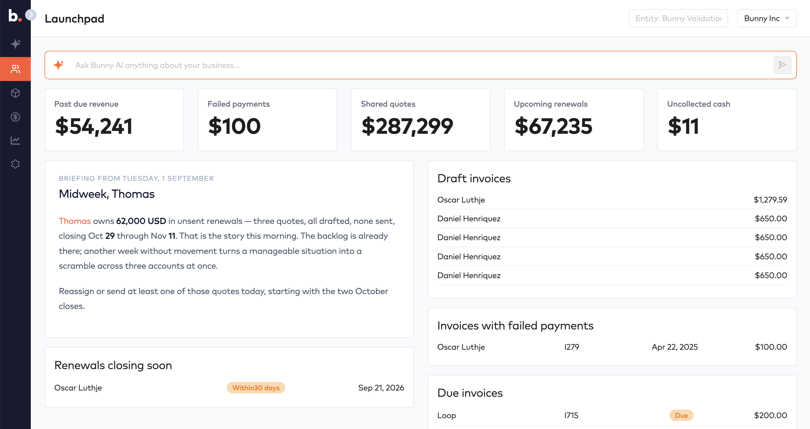Click the Invoices with failed payments heading

click(x=515, y=325)
